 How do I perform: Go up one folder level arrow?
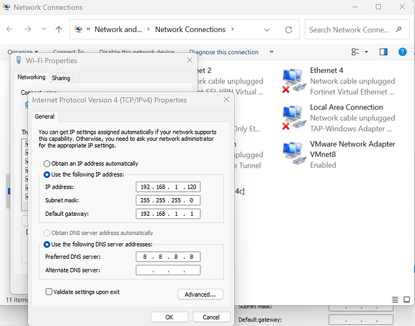[x=59, y=29]
